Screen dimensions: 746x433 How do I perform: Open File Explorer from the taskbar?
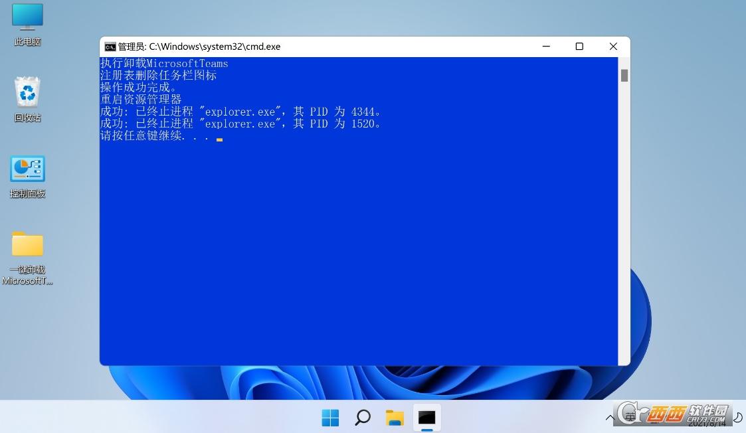coord(395,418)
